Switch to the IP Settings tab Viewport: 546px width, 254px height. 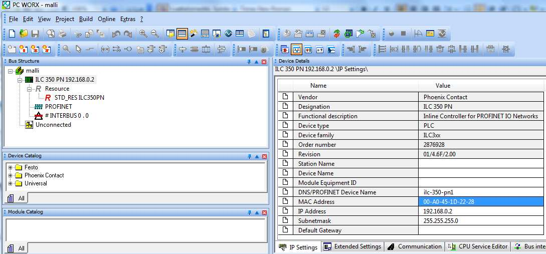click(x=299, y=247)
